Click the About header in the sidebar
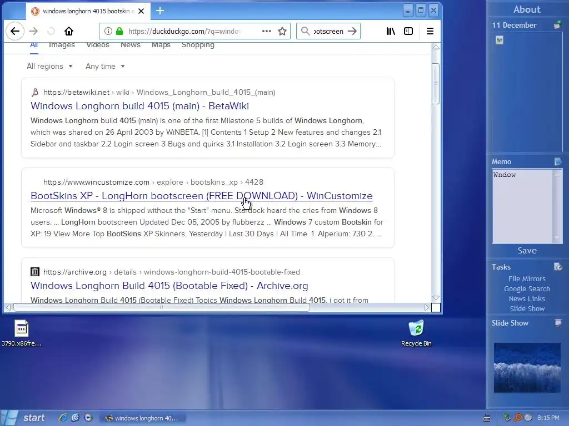The height and width of the screenshot is (426, 569). click(527, 9)
